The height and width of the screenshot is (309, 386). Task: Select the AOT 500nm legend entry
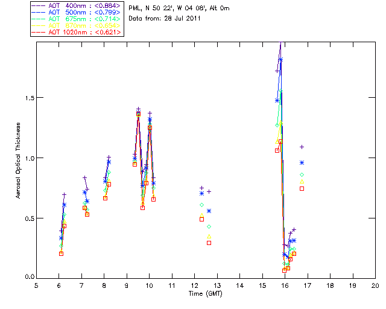pos(77,13)
